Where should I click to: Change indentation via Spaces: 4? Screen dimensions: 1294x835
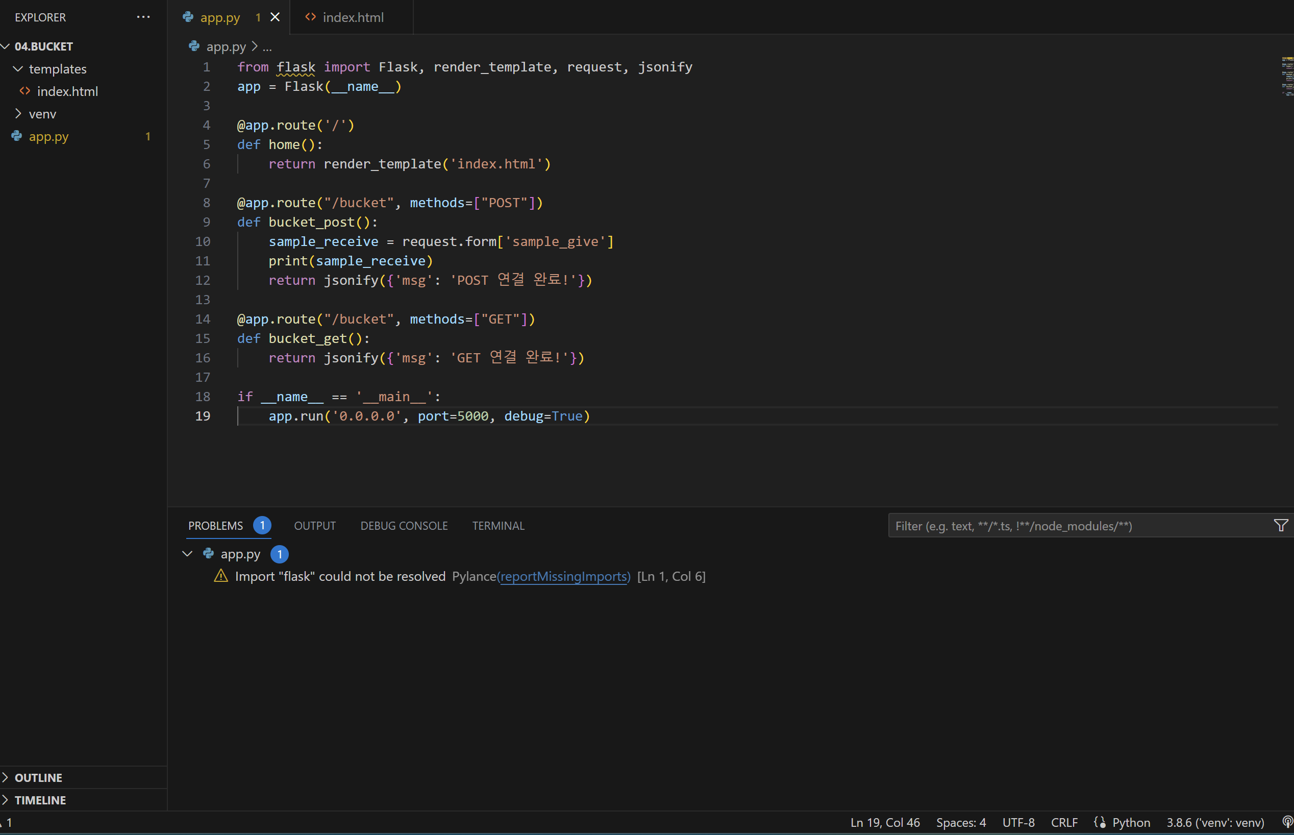961,822
